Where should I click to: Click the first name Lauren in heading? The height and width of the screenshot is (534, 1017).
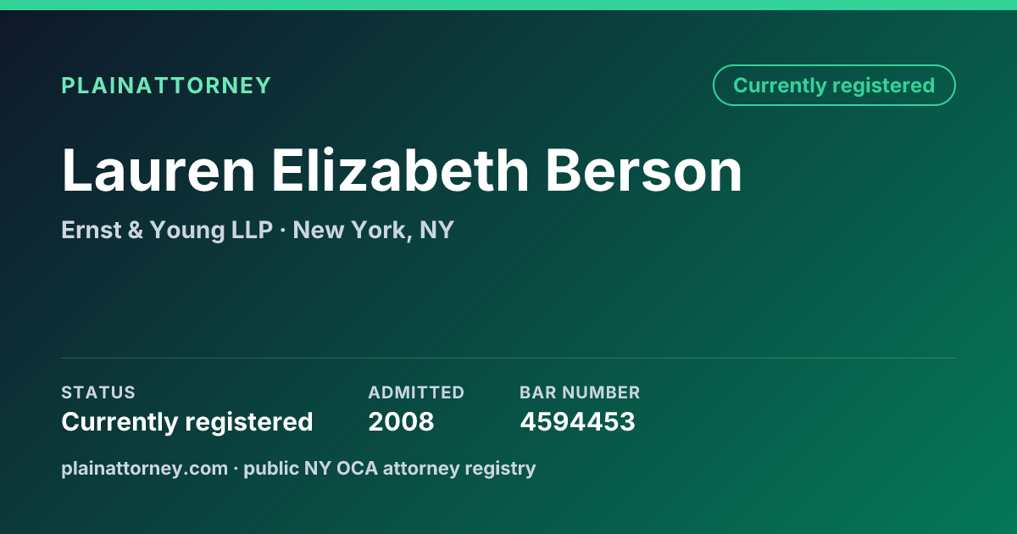coord(158,170)
